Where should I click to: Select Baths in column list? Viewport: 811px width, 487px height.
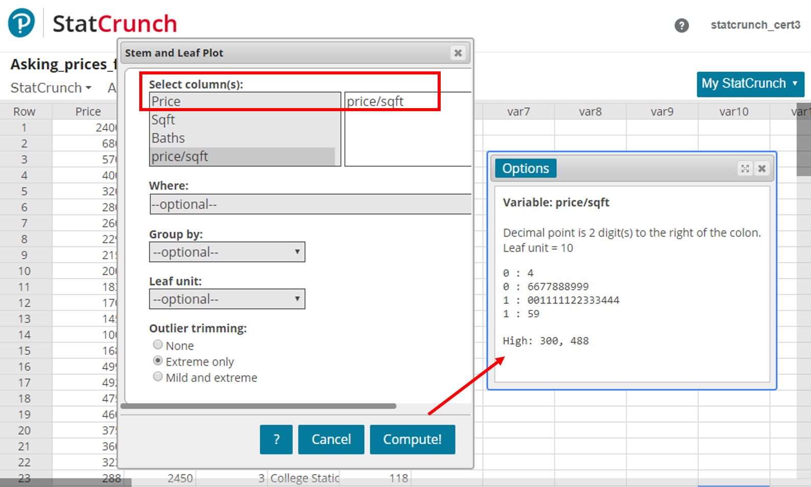click(x=243, y=138)
